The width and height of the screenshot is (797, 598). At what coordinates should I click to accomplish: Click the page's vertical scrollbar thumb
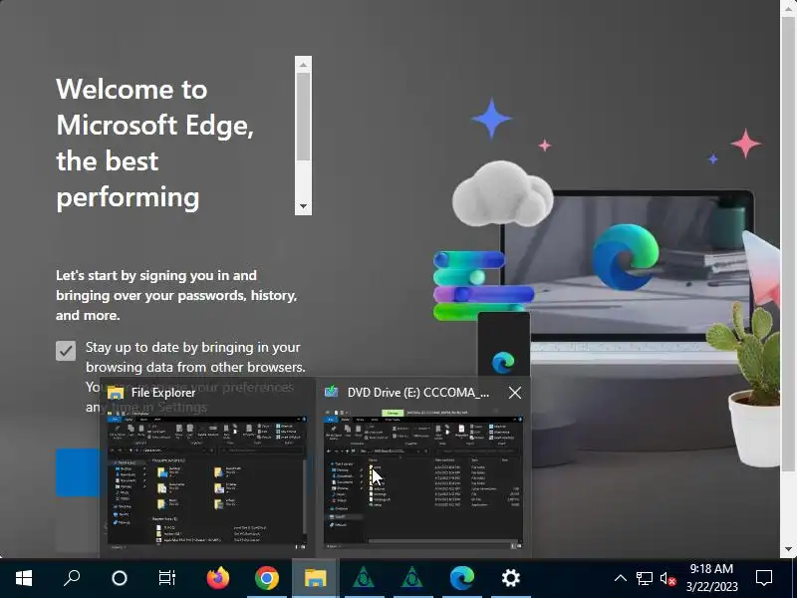coord(788,244)
